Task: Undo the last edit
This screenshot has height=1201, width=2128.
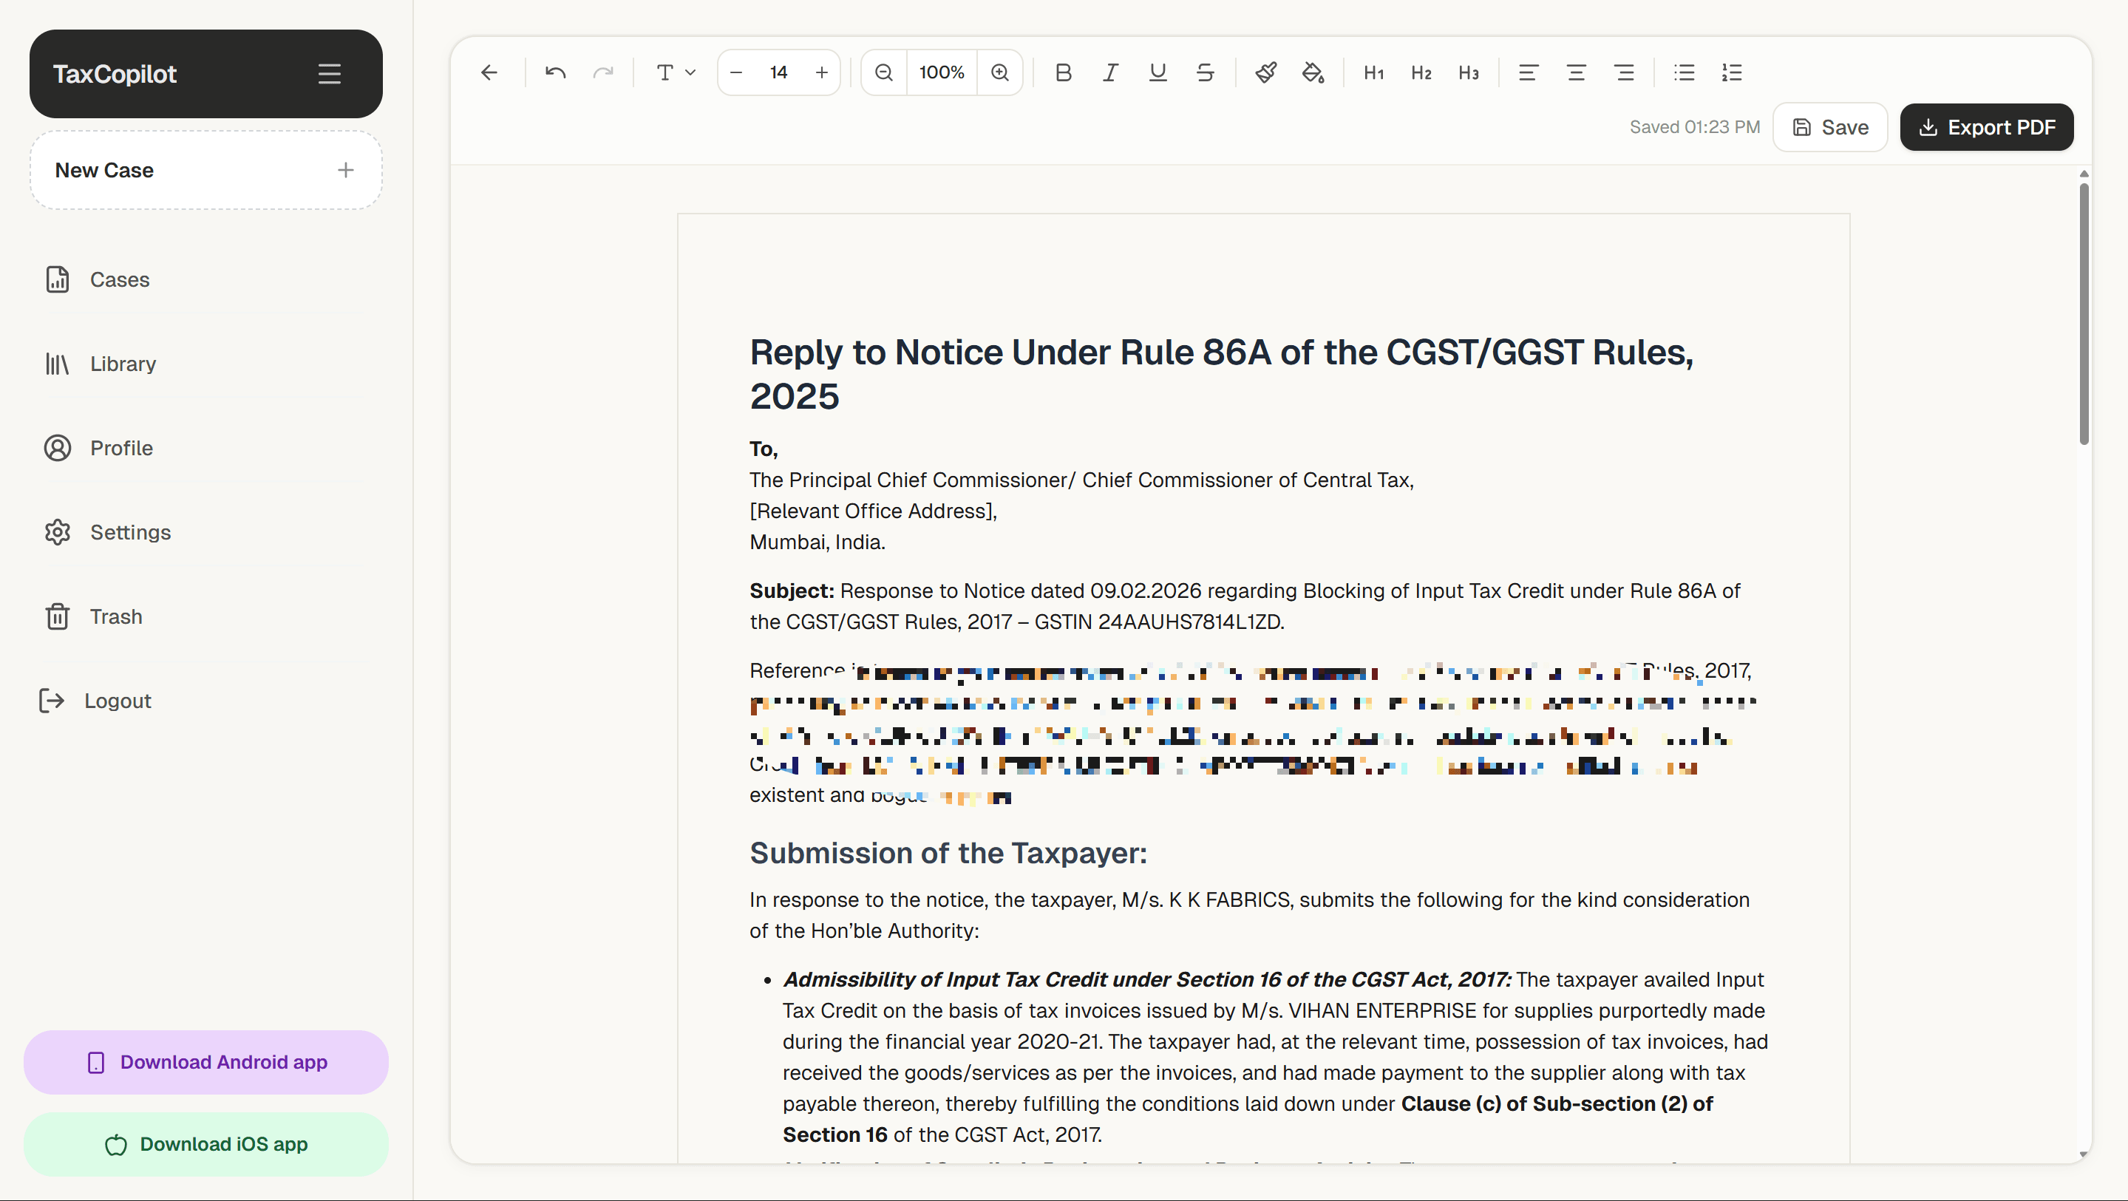Action: pyautogui.click(x=555, y=72)
